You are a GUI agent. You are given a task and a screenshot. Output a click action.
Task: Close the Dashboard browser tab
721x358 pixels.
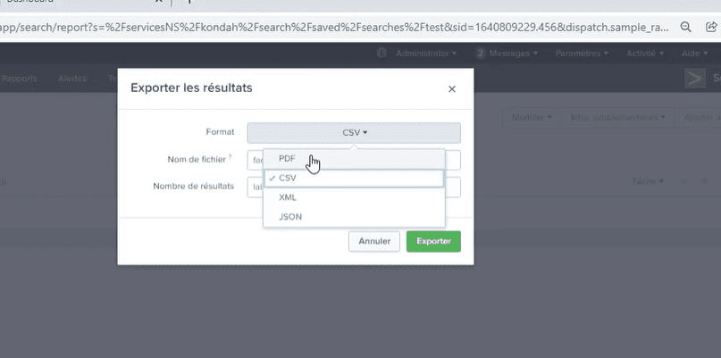(158, 2)
